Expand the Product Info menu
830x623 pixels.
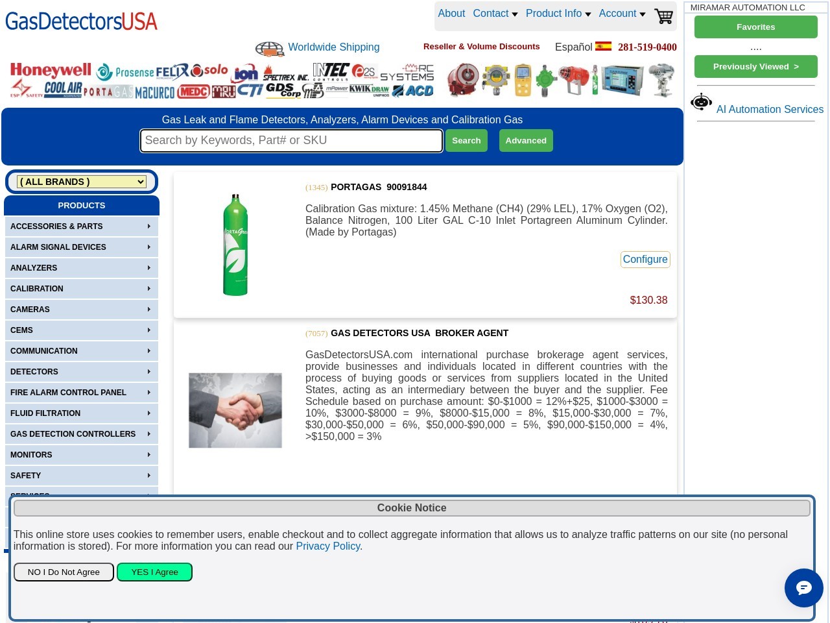(x=558, y=13)
